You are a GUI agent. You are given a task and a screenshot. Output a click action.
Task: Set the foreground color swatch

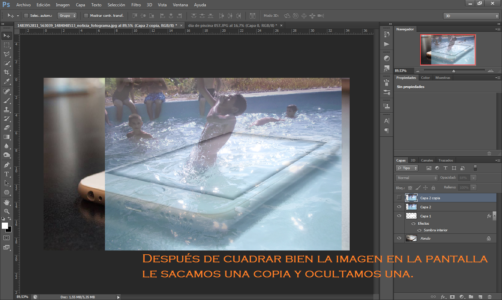[x=5, y=226]
